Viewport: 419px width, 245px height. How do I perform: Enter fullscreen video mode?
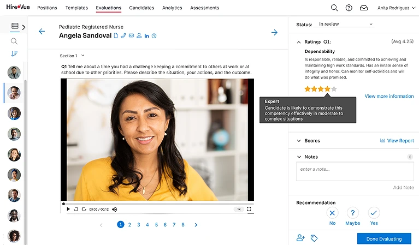[249, 209]
